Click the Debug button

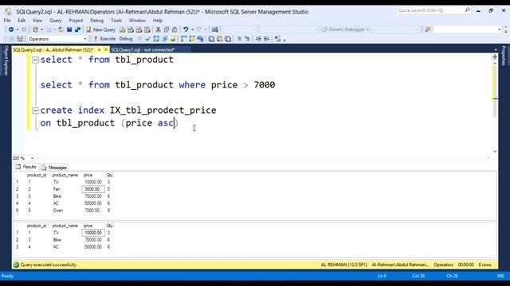[x=126, y=39]
